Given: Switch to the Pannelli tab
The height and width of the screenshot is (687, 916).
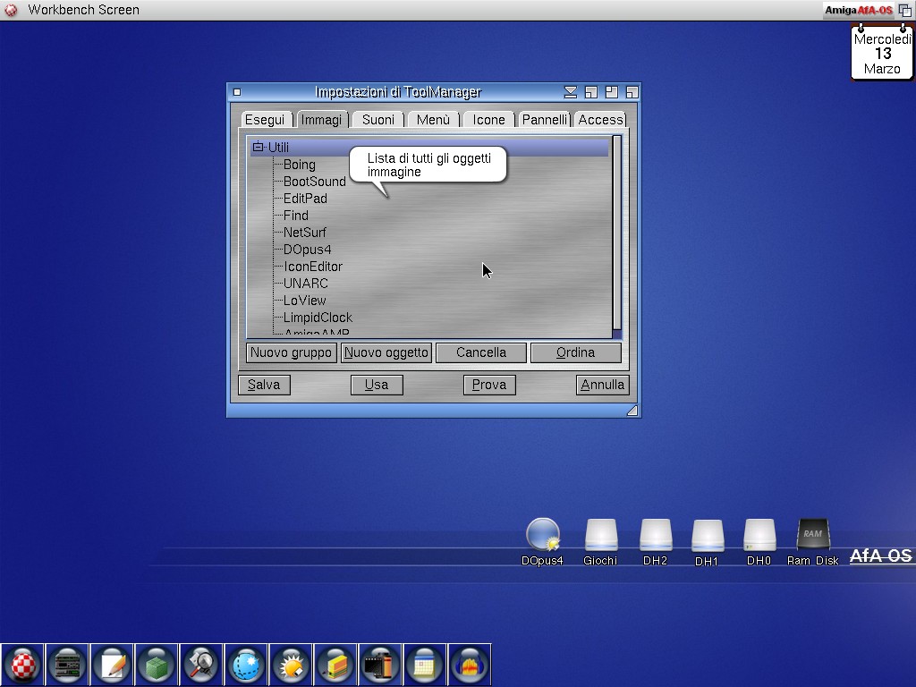Looking at the screenshot, I should pos(544,120).
